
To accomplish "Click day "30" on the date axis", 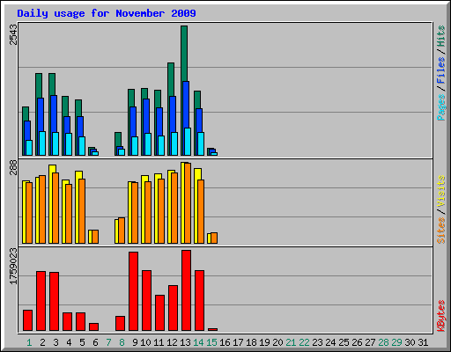I will [410, 342].
